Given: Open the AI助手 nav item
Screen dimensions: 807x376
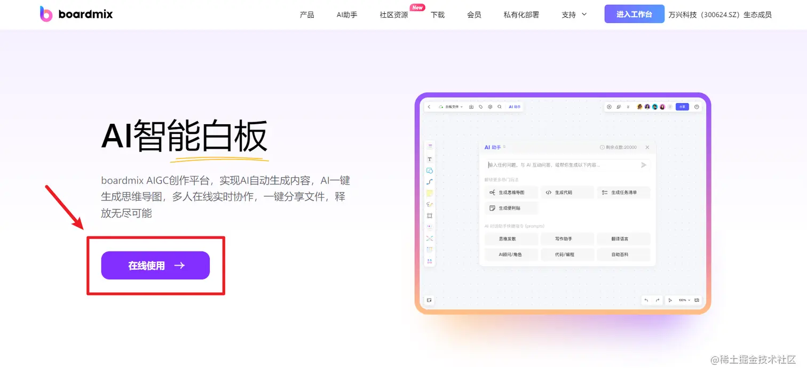Looking at the screenshot, I should pyautogui.click(x=347, y=14).
